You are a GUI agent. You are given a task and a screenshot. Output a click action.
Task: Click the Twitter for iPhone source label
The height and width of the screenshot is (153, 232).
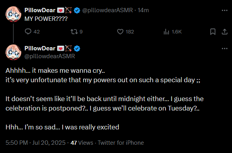[x=121, y=143]
